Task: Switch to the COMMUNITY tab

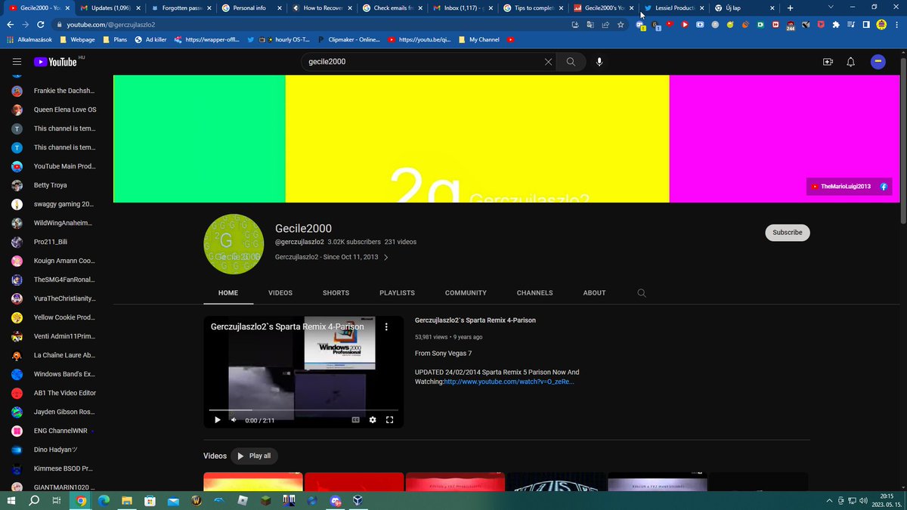Action: tap(466, 293)
